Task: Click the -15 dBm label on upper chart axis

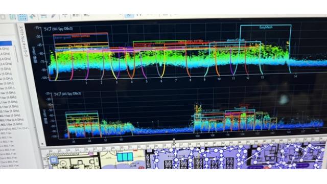Action: click(37, 28)
